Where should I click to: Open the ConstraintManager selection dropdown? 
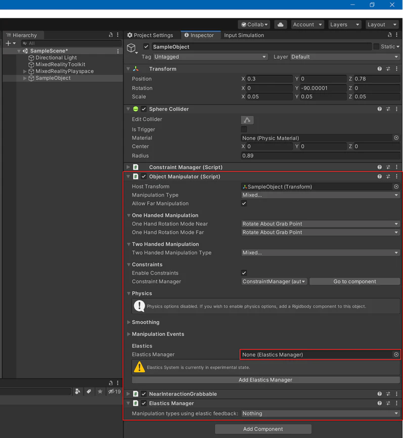click(274, 281)
